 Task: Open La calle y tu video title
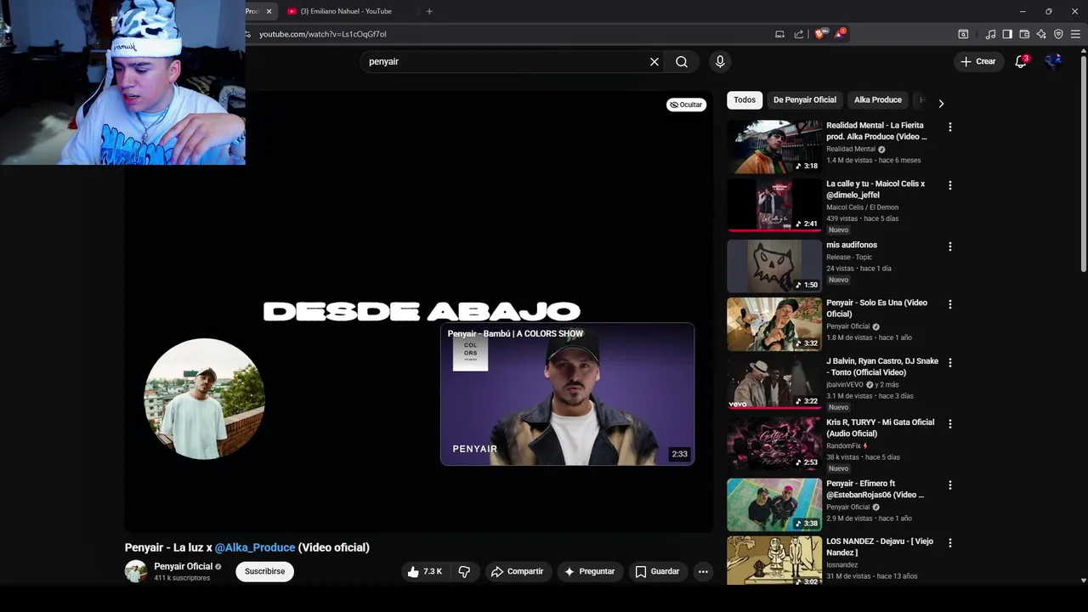point(875,189)
